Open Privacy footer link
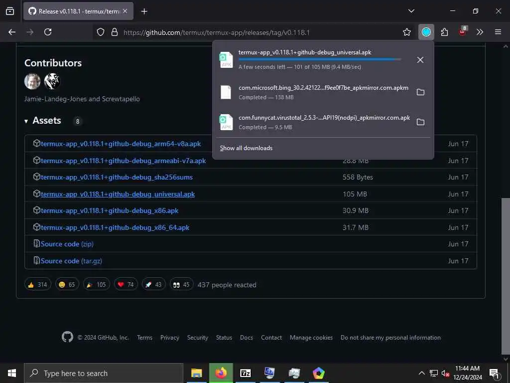The width and height of the screenshot is (510, 383). [169, 338]
